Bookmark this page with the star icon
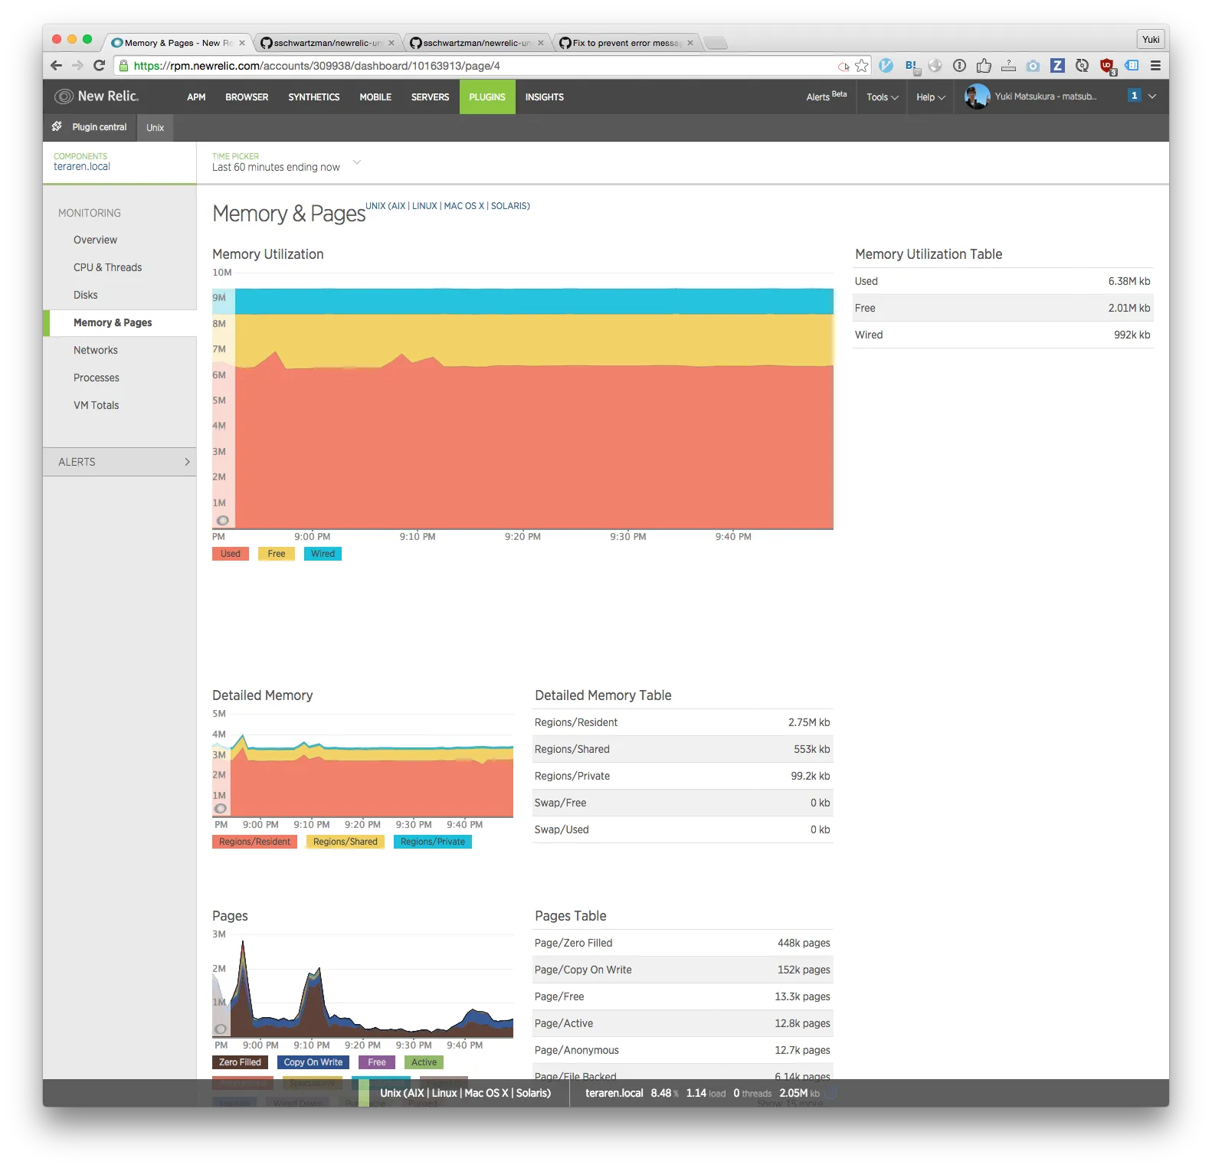This screenshot has width=1212, height=1168. [x=862, y=66]
